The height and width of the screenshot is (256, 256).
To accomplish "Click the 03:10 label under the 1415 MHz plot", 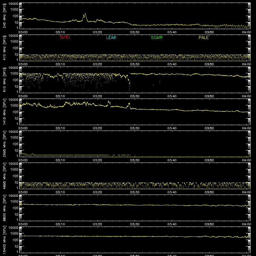I will pos(60,128).
